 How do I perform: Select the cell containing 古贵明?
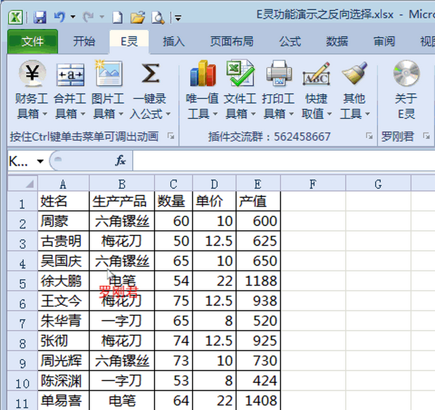point(63,241)
